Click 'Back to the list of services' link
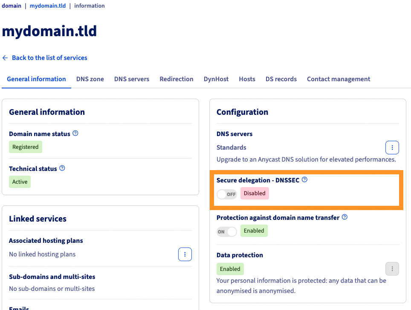Screen dimensions: 411x310 [x=49, y=58]
